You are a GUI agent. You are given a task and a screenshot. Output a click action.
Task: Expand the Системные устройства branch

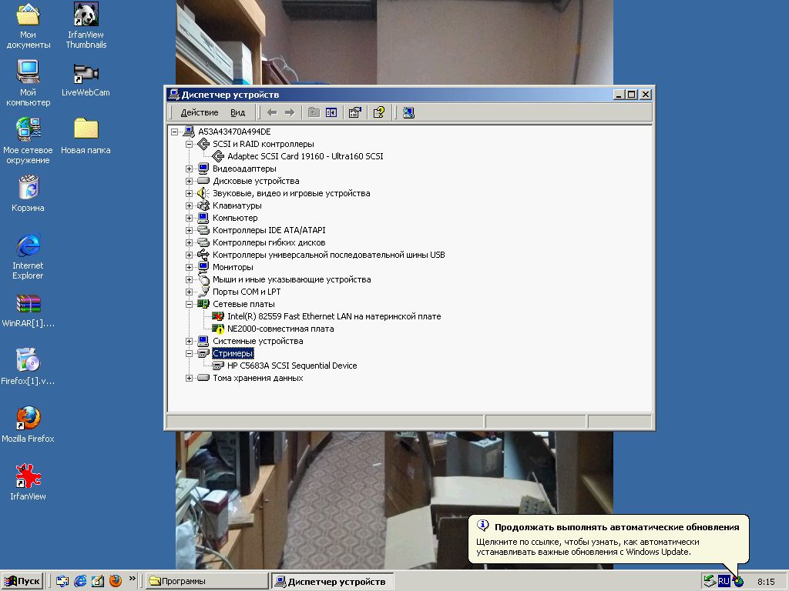coord(190,341)
